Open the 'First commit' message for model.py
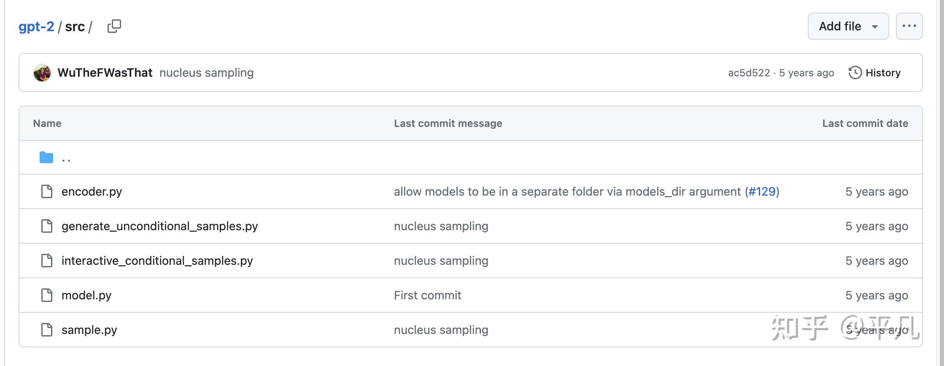The width and height of the screenshot is (944, 366). pyautogui.click(x=427, y=295)
